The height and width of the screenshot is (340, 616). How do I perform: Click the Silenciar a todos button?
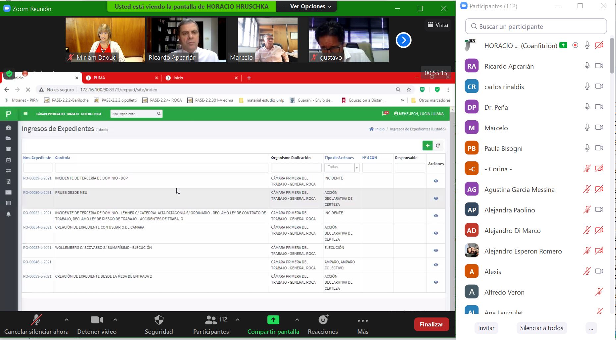(541, 328)
